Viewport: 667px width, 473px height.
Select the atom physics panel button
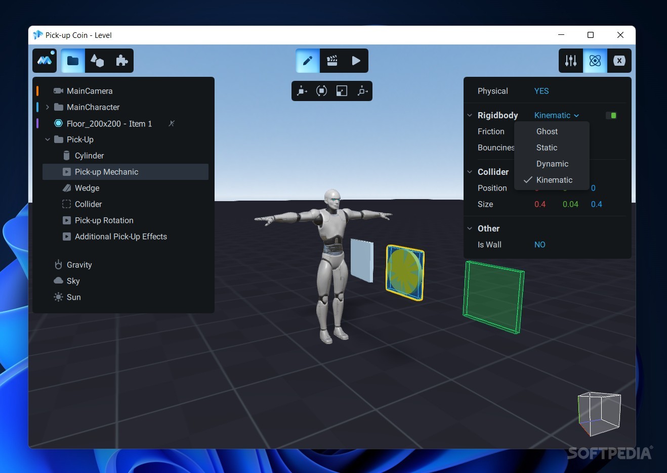coord(595,61)
